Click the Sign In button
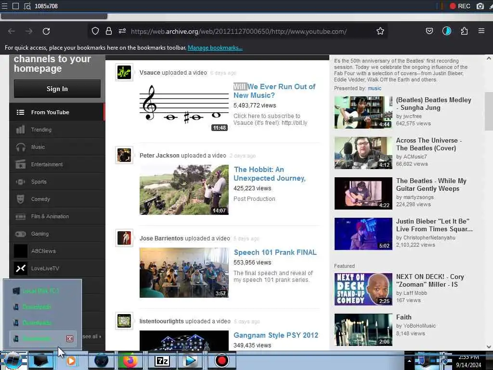This screenshot has height=370, width=493. pos(57,89)
